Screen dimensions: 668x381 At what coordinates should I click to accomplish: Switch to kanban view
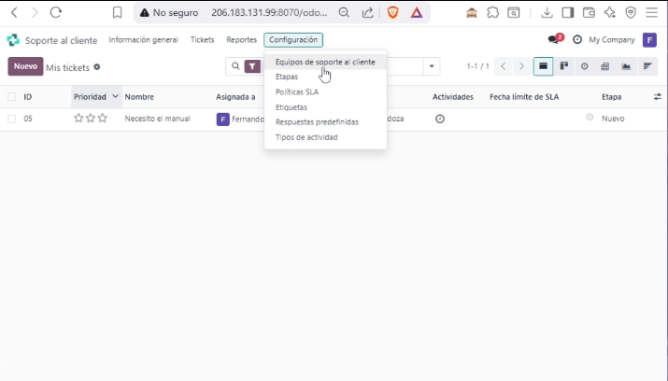(564, 66)
